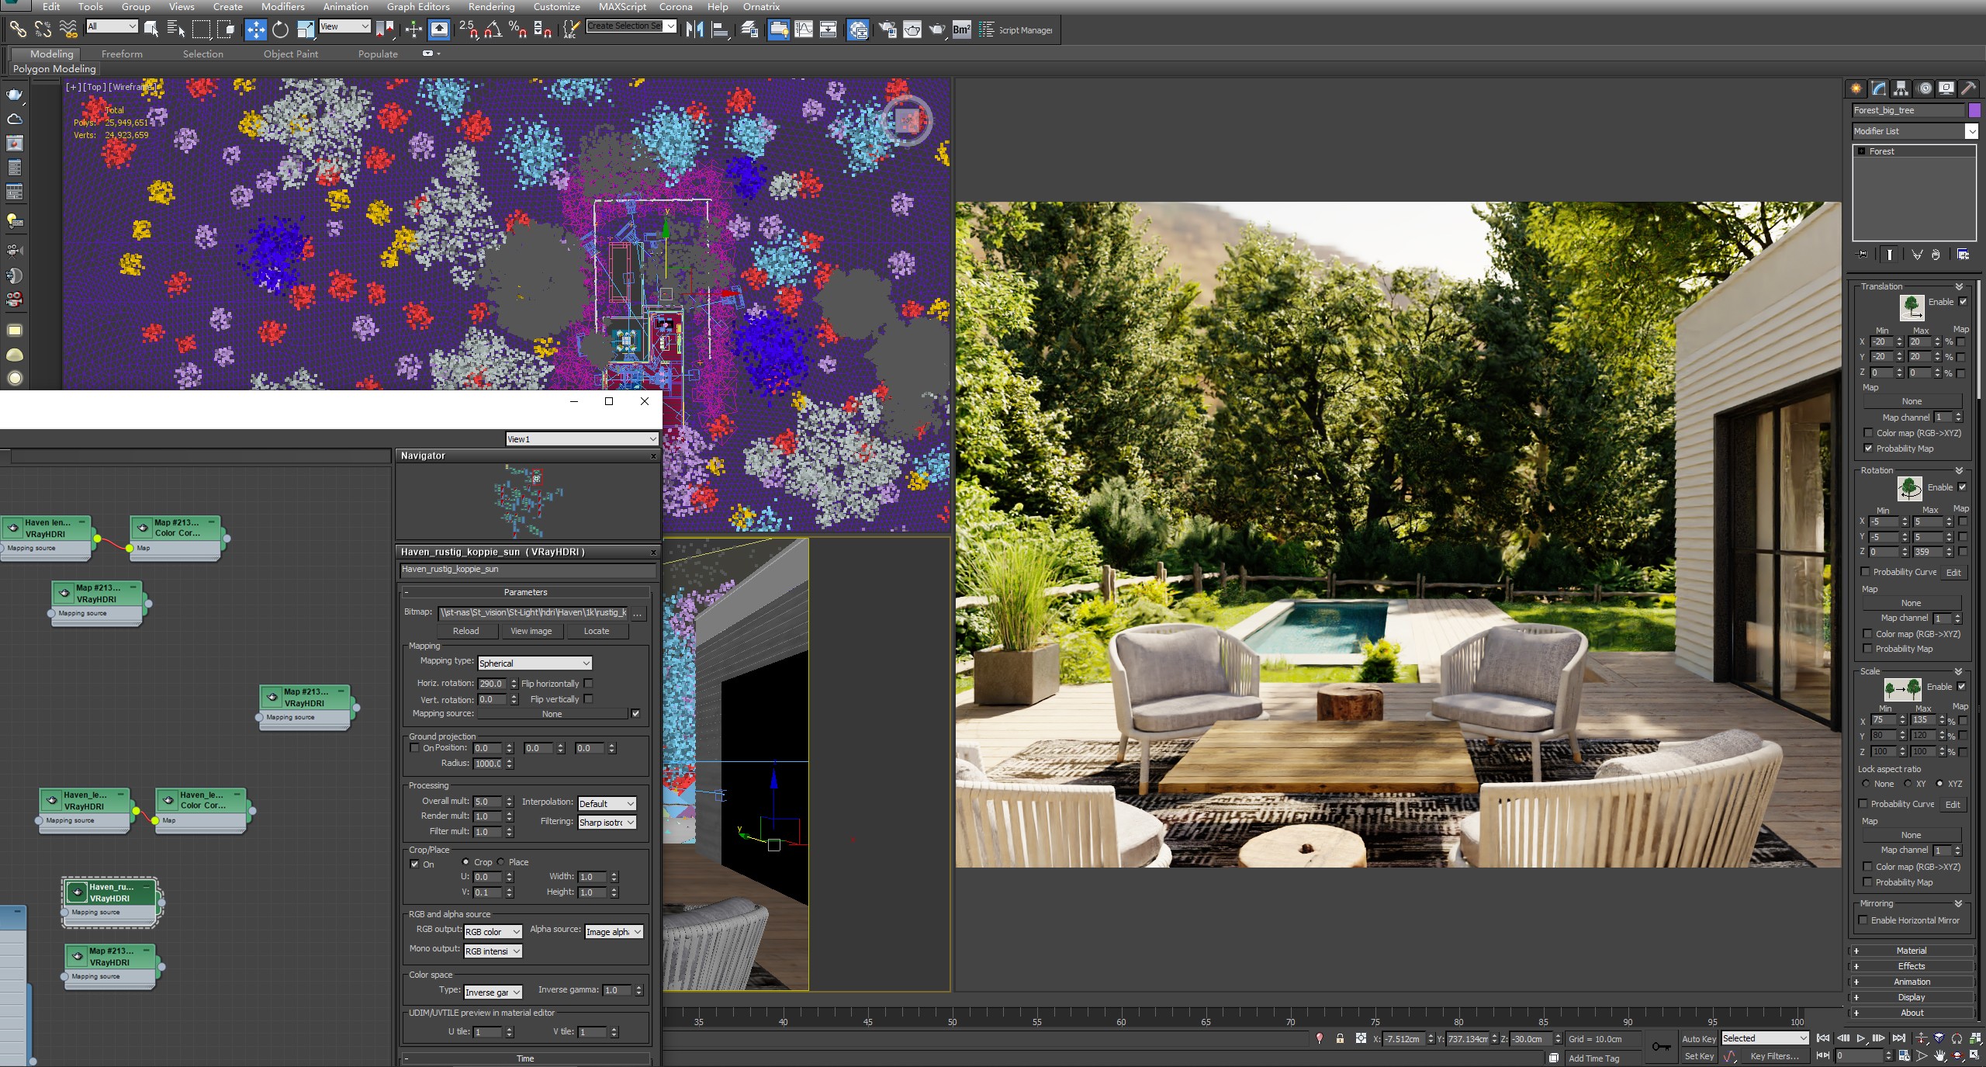The width and height of the screenshot is (1986, 1067).
Task: Open the MAXScript menu
Action: click(622, 6)
